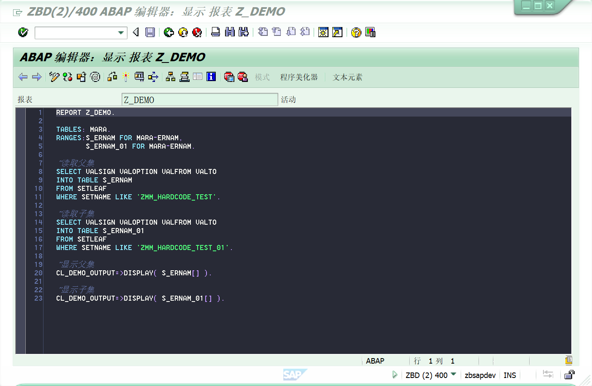Click the 程序美化器 (Pretty Printer) button
The image size is (592, 386).
point(299,77)
